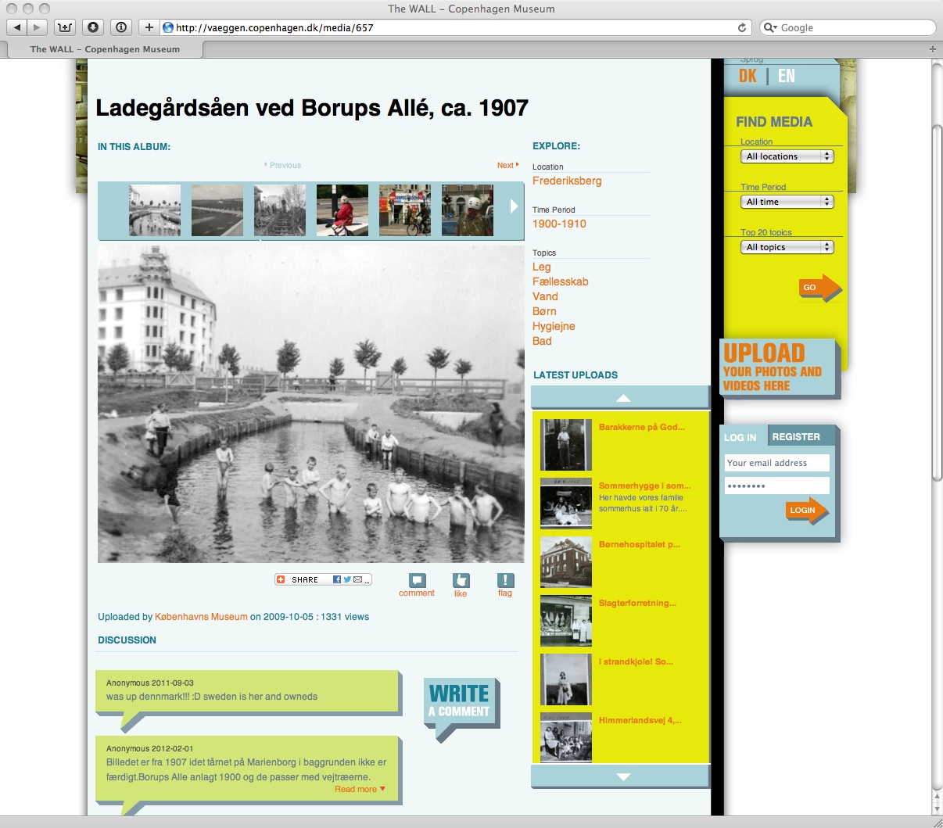Open Børnehospitalet p... upload
The height and width of the screenshot is (828, 943).
point(639,544)
